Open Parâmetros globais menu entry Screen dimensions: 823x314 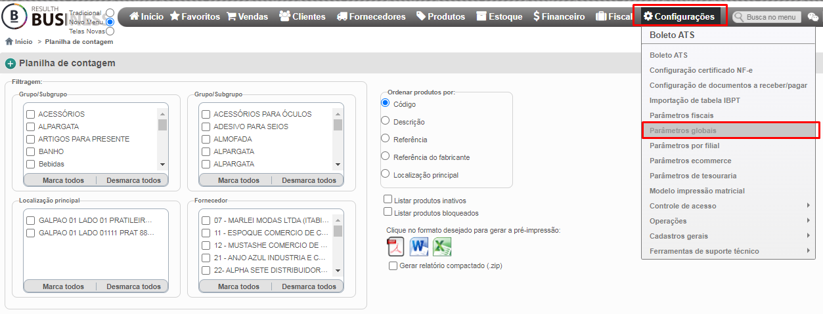pos(730,130)
